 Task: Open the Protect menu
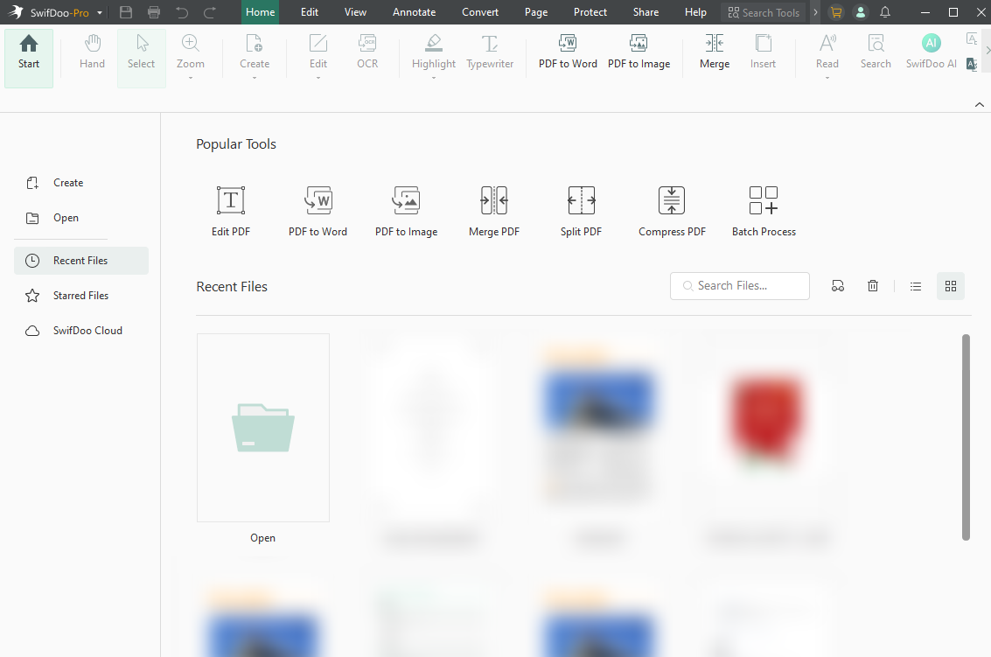[590, 12]
